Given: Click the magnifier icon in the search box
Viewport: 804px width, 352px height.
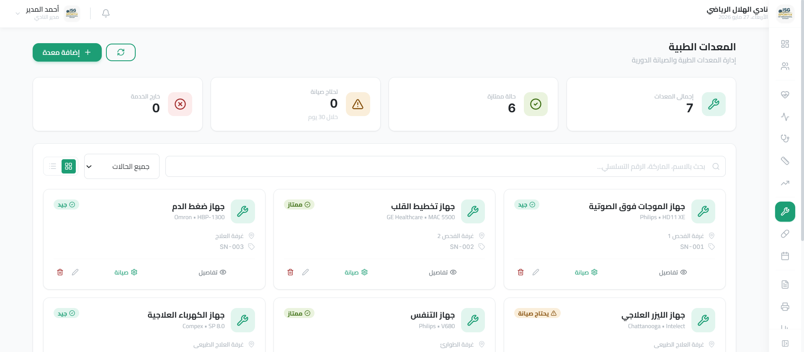Looking at the screenshot, I should pyautogui.click(x=716, y=166).
